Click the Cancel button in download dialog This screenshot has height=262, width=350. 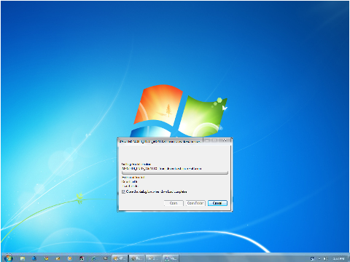[217, 203]
